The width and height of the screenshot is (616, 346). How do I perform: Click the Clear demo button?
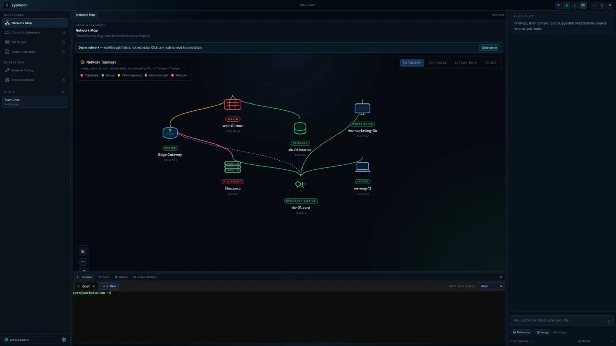[x=489, y=47]
